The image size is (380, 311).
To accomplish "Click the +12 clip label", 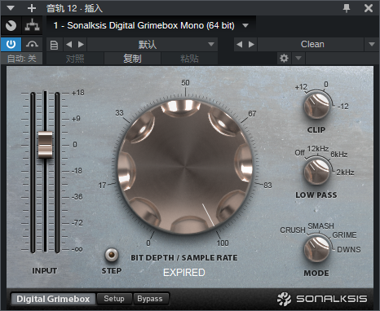I will pos(301,87).
